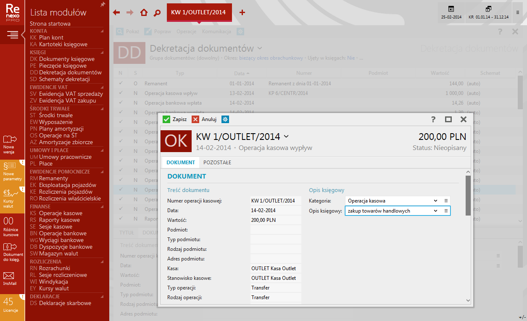Image resolution: width=527 pixels, height=321 pixels.
Task: Click the plus icon to add new tab
Action: coord(242,13)
